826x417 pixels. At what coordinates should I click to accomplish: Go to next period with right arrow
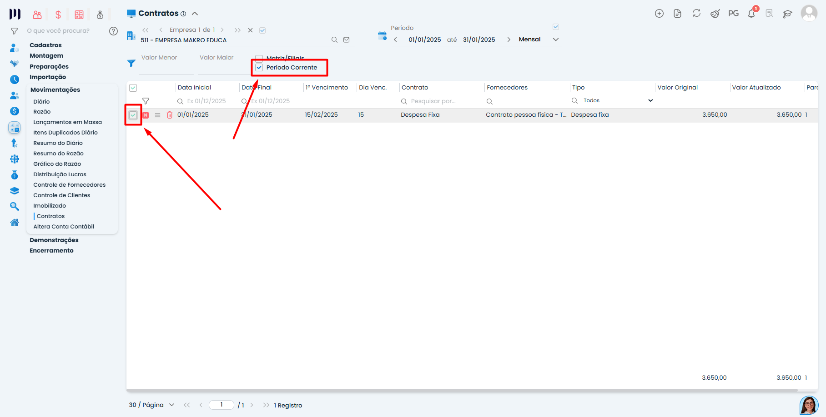(x=509, y=40)
